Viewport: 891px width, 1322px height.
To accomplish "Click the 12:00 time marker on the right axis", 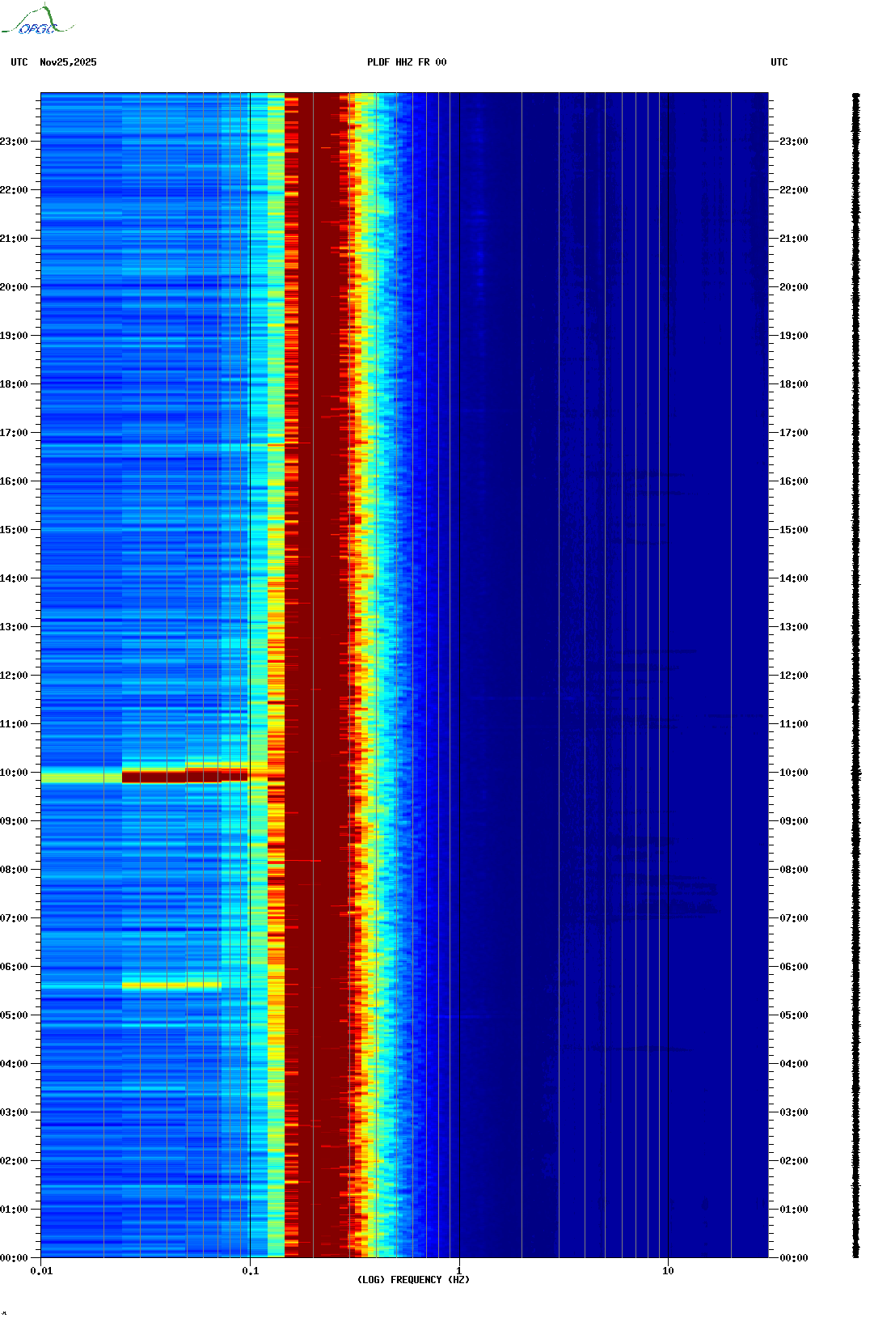I will pos(793,676).
